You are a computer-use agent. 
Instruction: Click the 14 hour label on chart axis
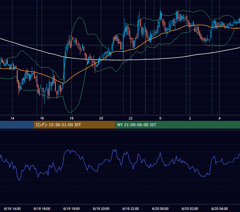pos(12,118)
